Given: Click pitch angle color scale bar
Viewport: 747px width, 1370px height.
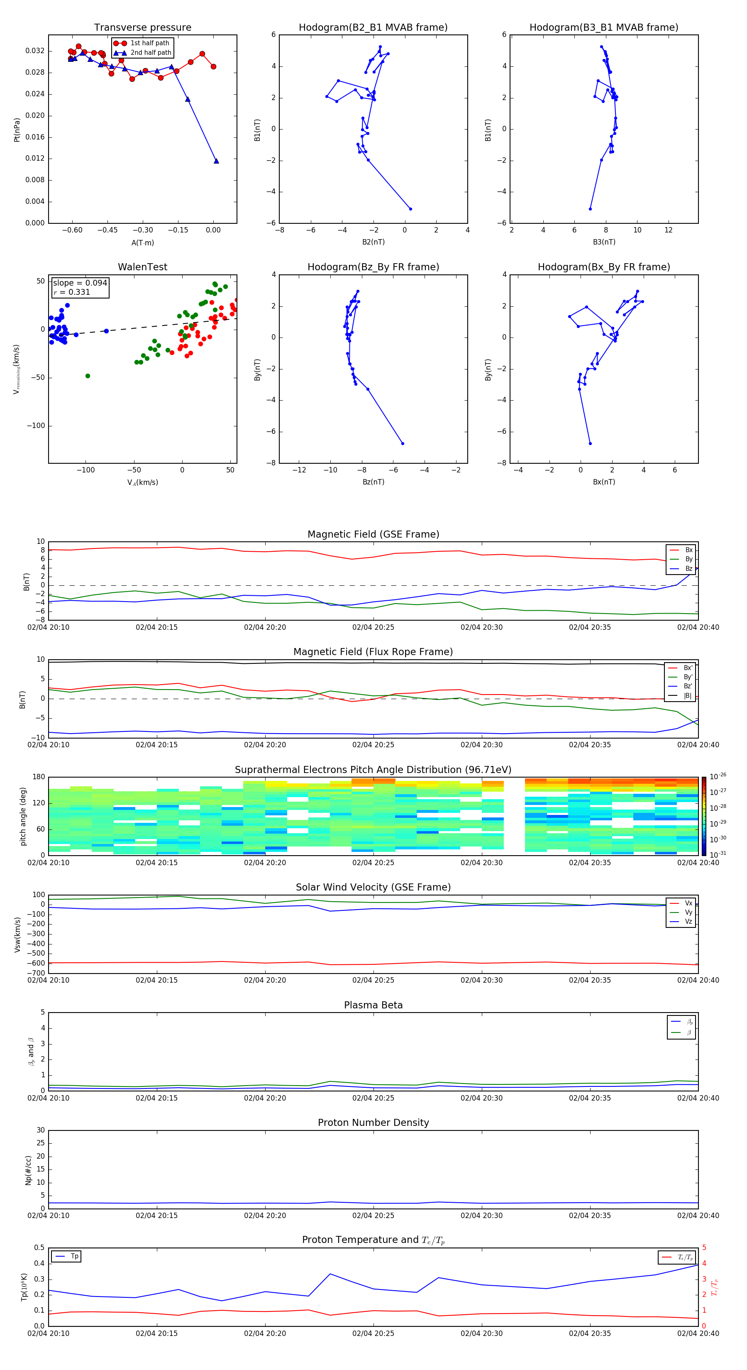Looking at the screenshot, I should point(704,816).
